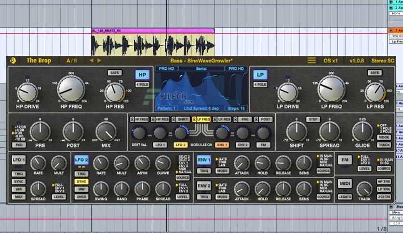Select the previous preset arrow

point(92,61)
